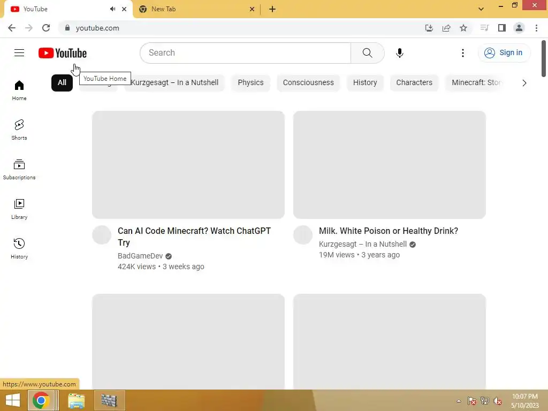Open a new tab with plus button

tap(272, 9)
